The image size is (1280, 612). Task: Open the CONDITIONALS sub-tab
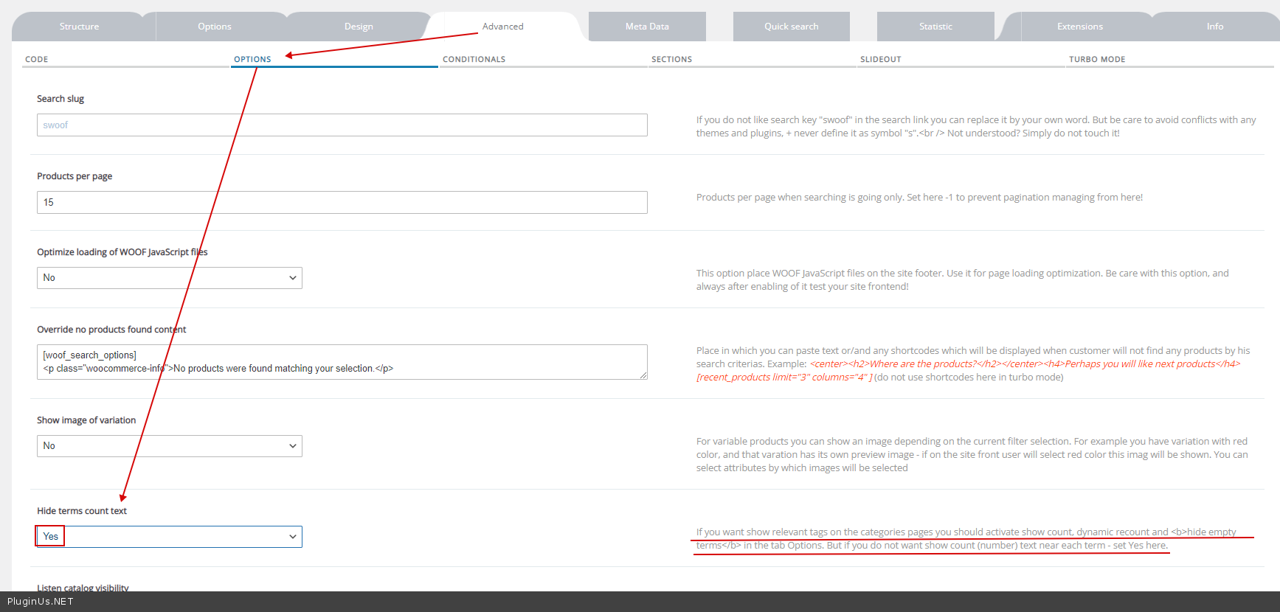(474, 60)
